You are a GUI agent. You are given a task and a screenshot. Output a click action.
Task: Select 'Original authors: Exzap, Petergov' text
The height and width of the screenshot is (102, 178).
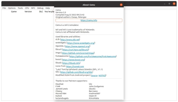(x=71, y=17)
